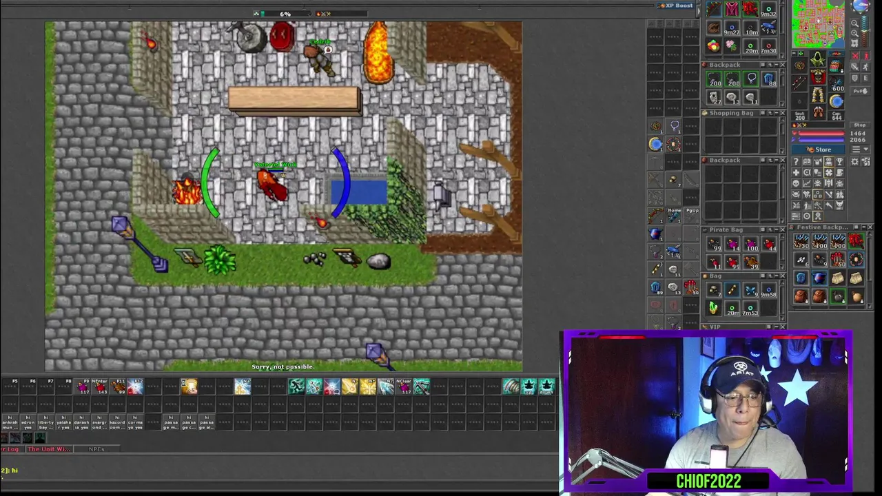Select the bow weapon slot

(800, 83)
